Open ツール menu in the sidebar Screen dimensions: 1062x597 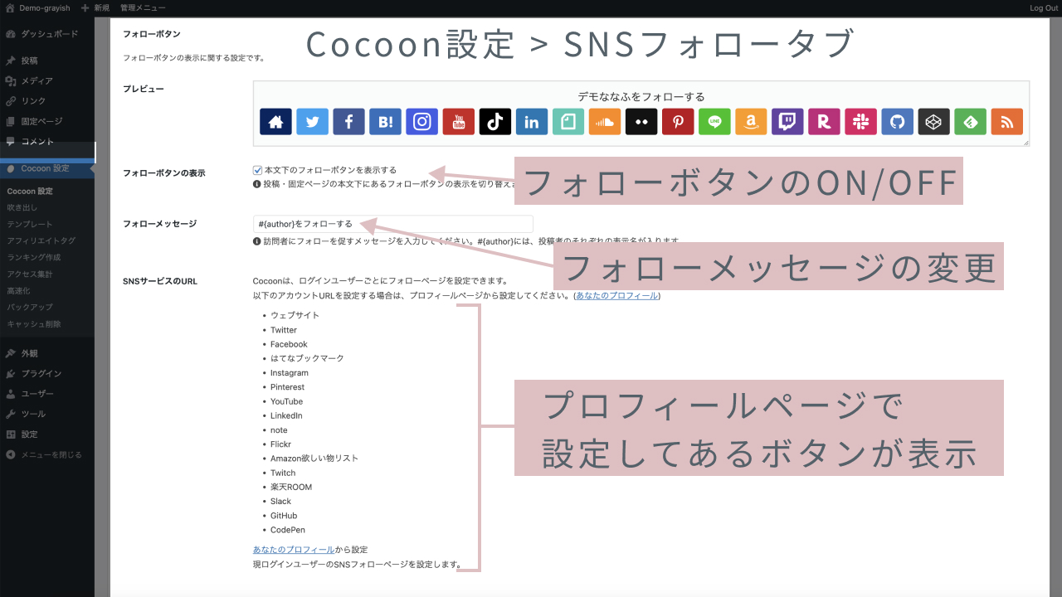(x=47, y=414)
